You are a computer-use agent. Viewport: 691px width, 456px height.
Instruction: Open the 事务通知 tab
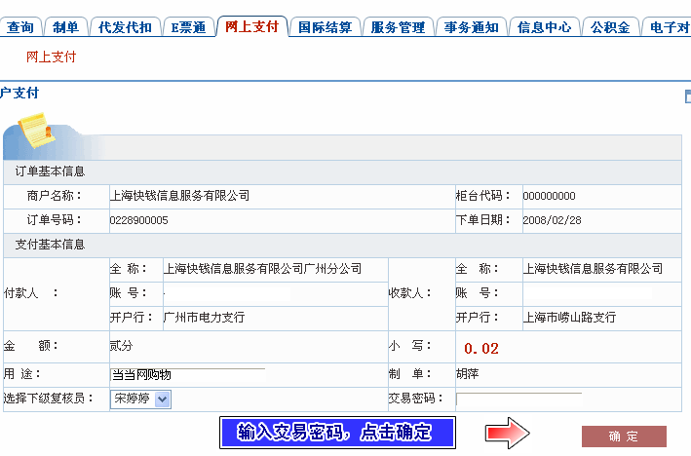point(471,27)
